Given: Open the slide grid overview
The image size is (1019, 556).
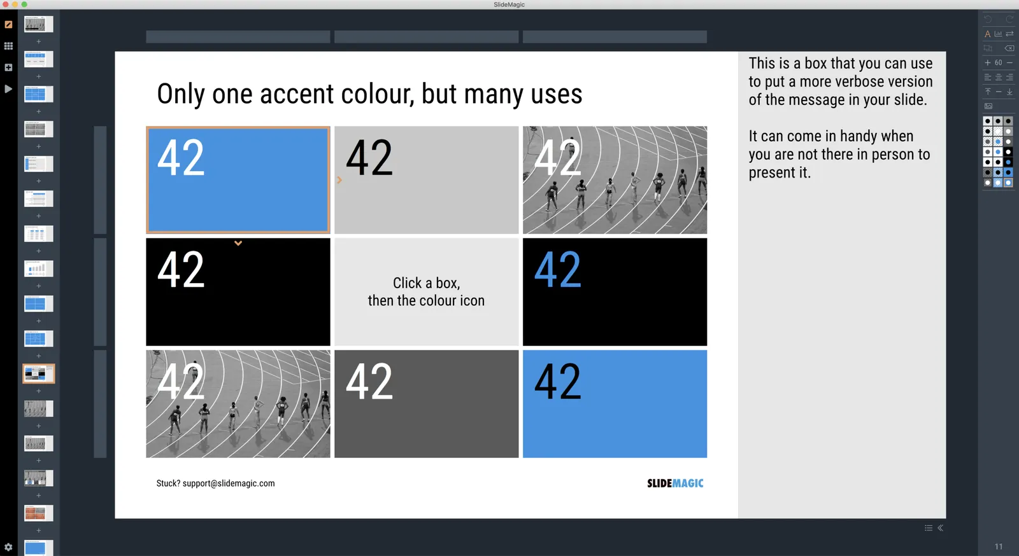Looking at the screenshot, I should coord(8,46).
